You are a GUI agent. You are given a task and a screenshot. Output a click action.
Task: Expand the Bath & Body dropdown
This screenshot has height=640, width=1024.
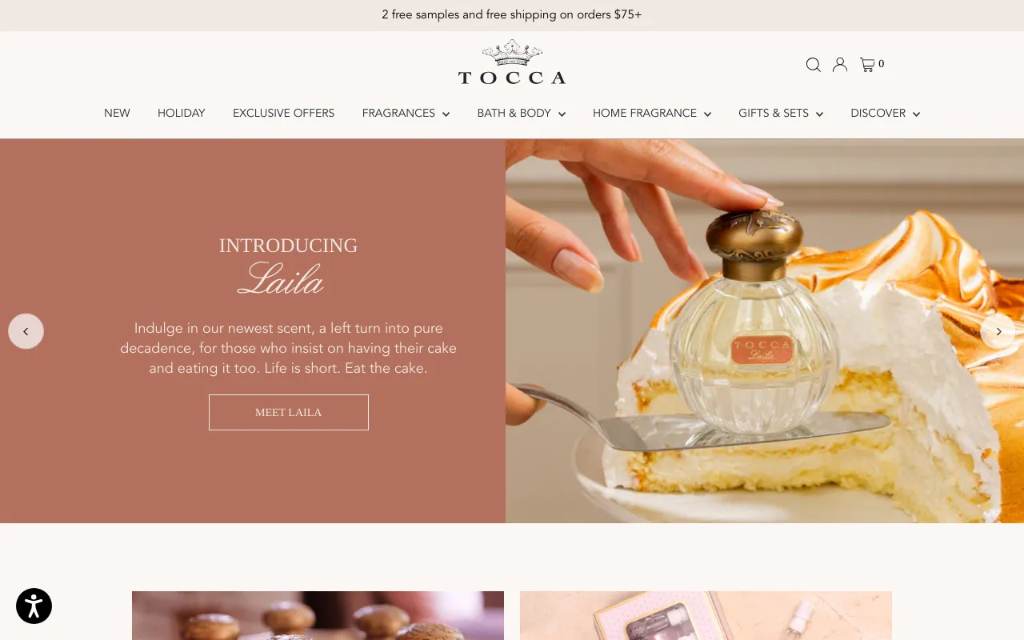[522, 114]
